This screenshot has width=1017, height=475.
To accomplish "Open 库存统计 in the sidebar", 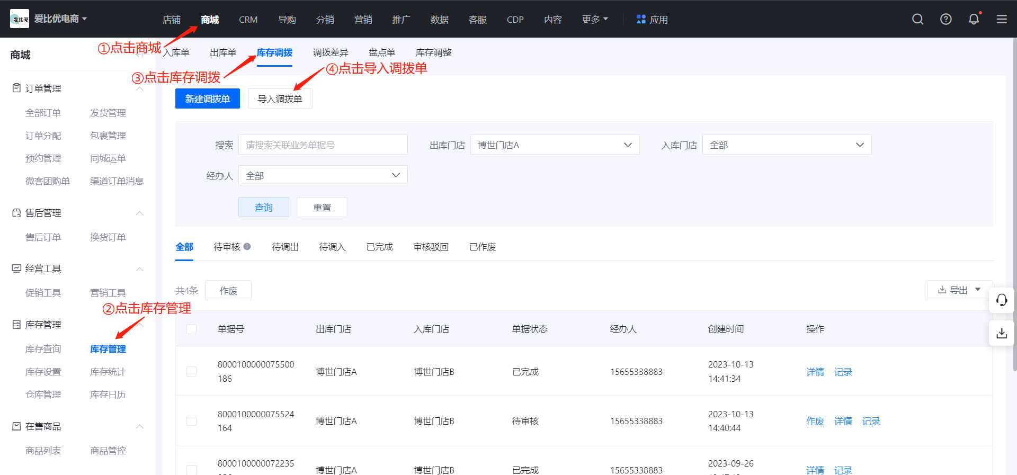I will pos(108,372).
